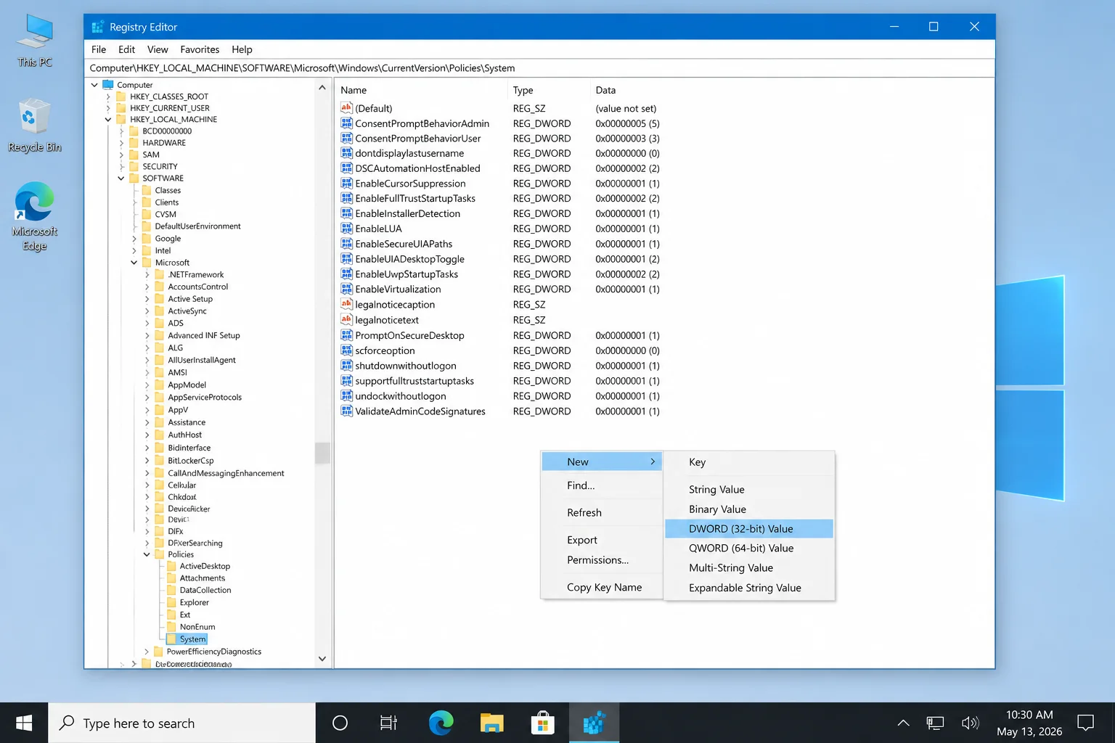This screenshot has height=743, width=1115.
Task: Expand the PowerEfficiencyDiagnostics key
Action: click(x=147, y=652)
